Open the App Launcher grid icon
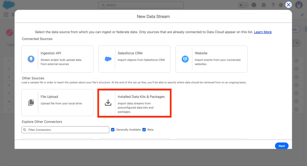Image resolution: width=307 pixels, height=166 pixels. coord(6,15)
